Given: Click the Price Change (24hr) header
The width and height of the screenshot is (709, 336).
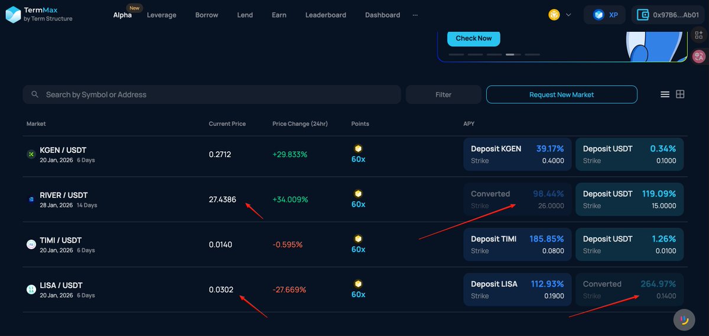Looking at the screenshot, I should (x=300, y=124).
